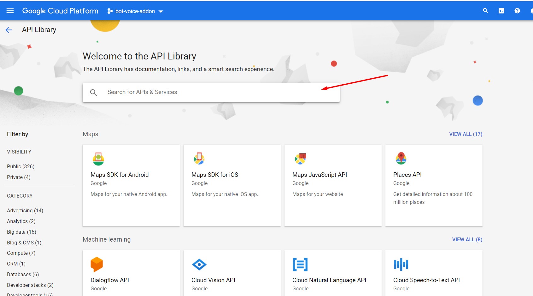Activate Cloud Shell icon
This screenshot has height=296, width=533.
[501, 11]
